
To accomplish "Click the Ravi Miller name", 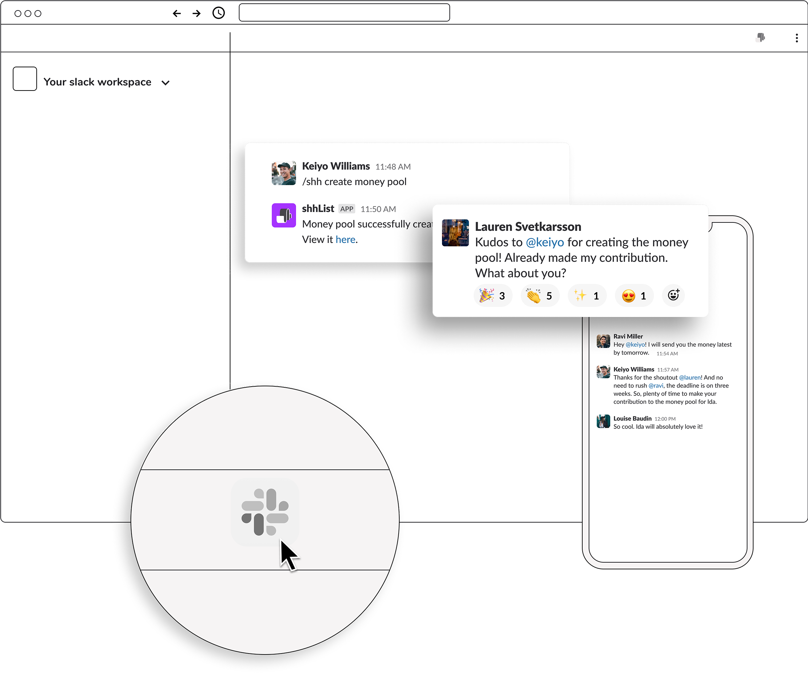I will click(628, 336).
